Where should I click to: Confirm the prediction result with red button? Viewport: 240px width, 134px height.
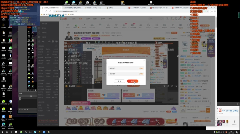click(133, 81)
